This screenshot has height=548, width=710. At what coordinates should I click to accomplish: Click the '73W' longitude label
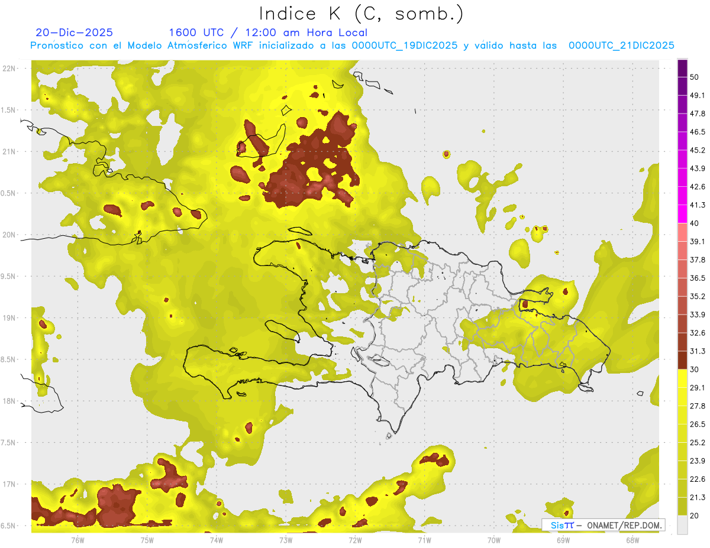[x=286, y=540]
